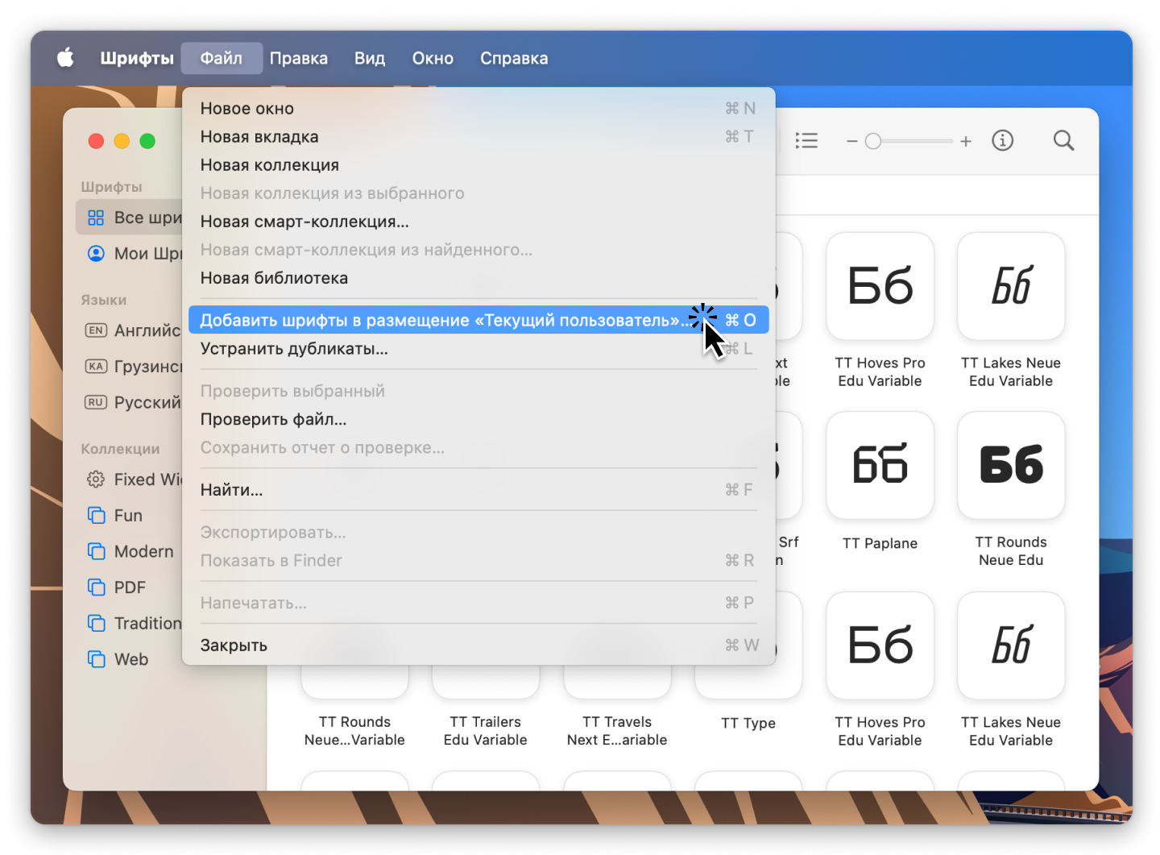Click Добавить шрифты в размещение «Текущий пользователь»
The width and height of the screenshot is (1160, 855).
tap(478, 320)
